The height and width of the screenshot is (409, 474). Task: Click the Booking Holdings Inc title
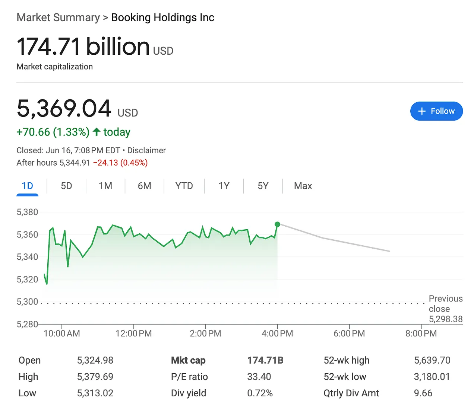pos(163,17)
